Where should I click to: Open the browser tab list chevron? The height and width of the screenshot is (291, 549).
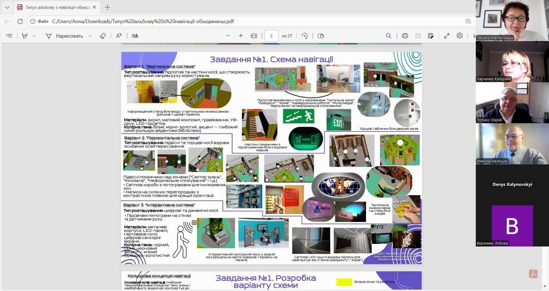click(x=7, y=7)
